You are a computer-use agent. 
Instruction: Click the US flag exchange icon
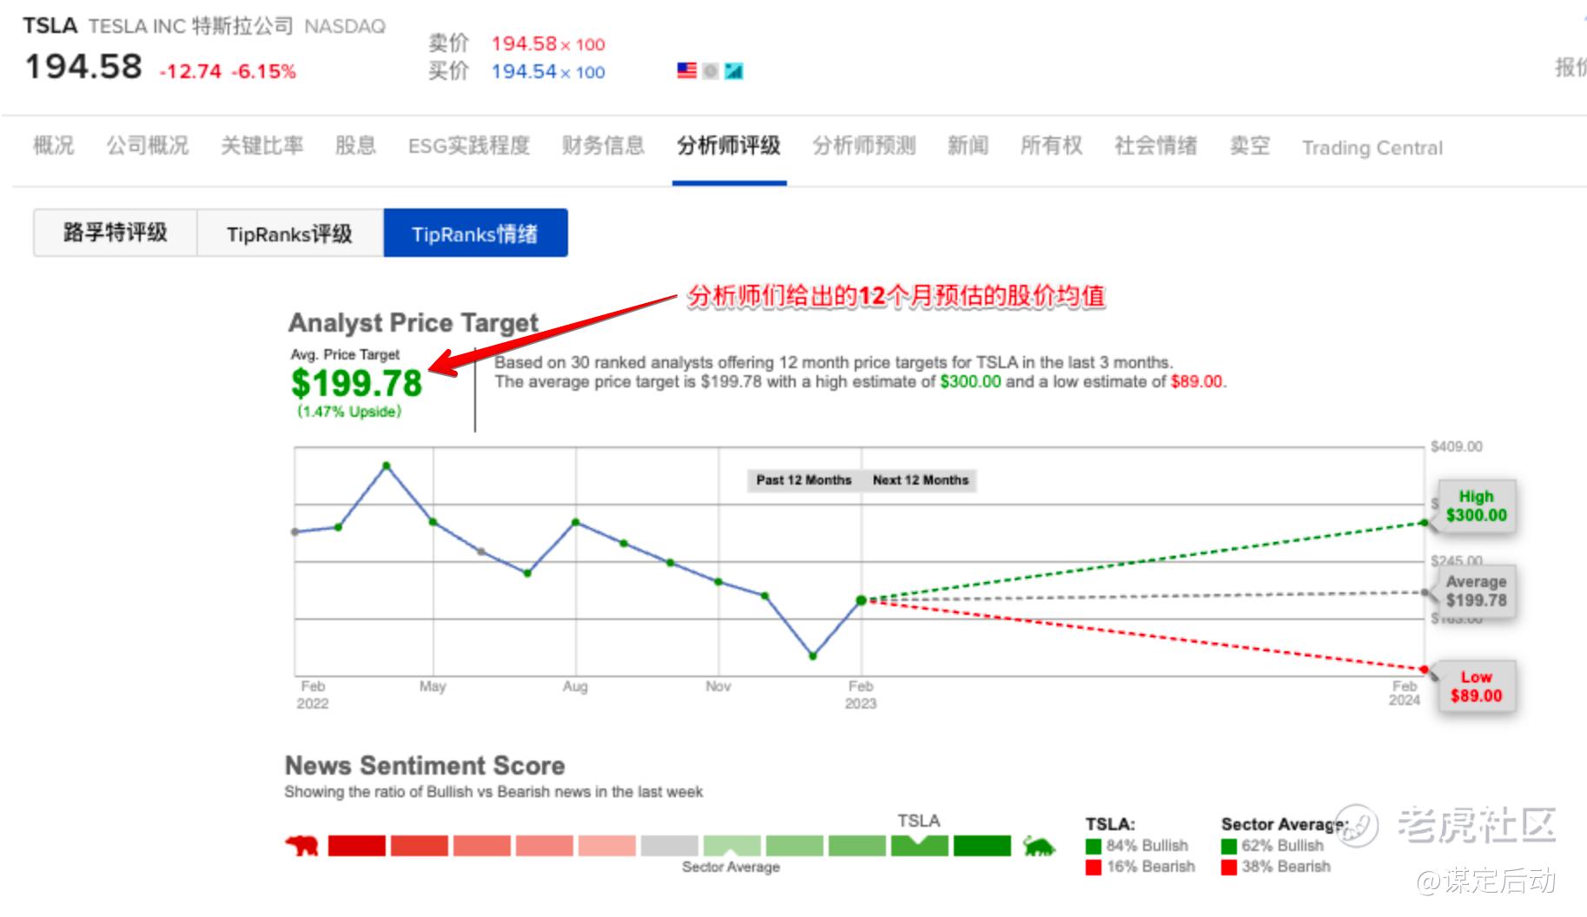point(686,70)
